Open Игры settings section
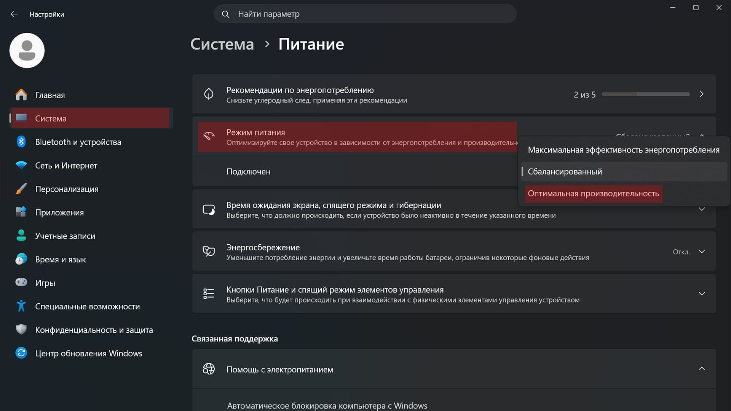The image size is (731, 411). coord(91,283)
